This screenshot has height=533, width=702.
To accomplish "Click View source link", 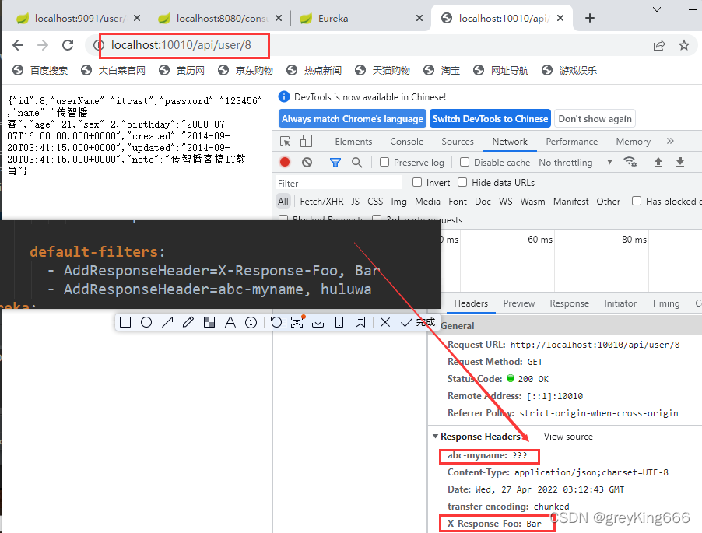I will (568, 437).
